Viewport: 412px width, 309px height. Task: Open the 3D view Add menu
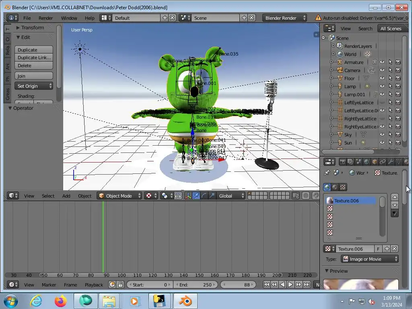pos(66,196)
